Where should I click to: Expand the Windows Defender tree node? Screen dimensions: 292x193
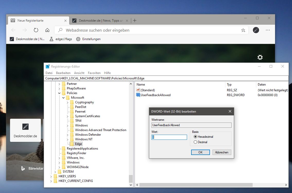[68, 135]
